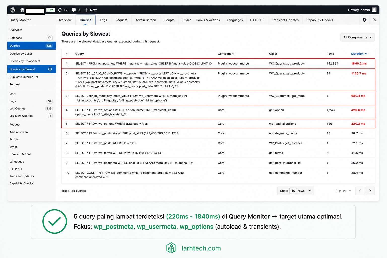Click the Howdy, admin account text
Image resolution: width=387 pixels, height=258 pixels.
[359, 10]
